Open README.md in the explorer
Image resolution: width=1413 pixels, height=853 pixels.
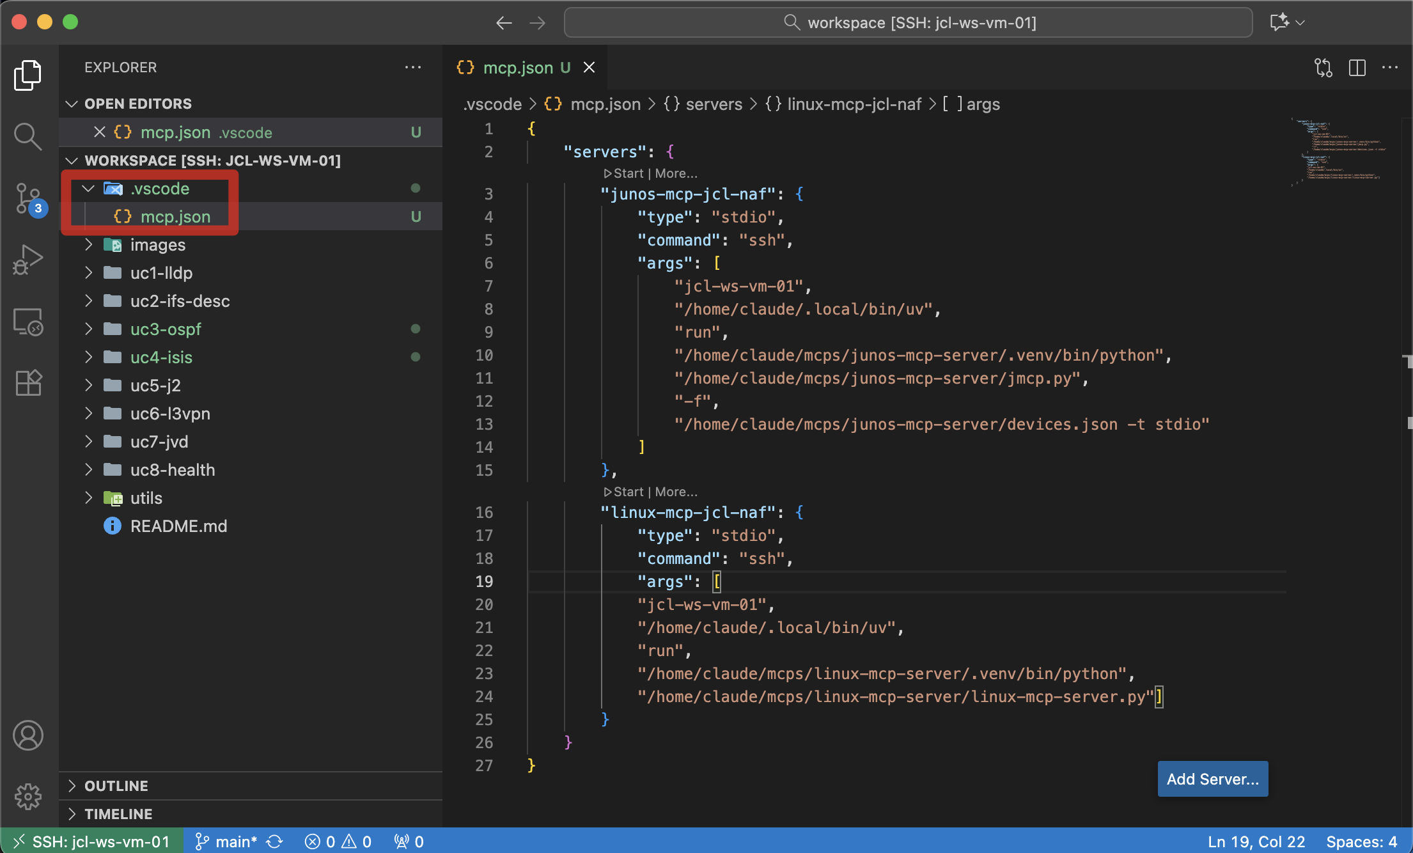pos(251,526)
